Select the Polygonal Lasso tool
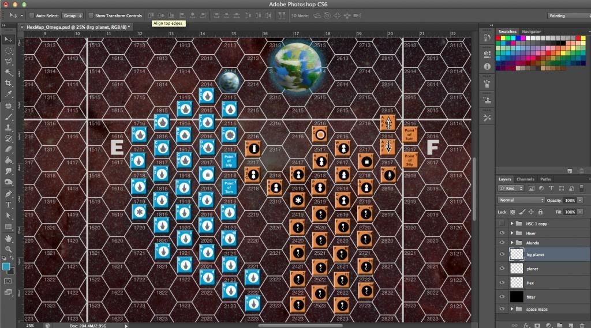 coord(8,61)
